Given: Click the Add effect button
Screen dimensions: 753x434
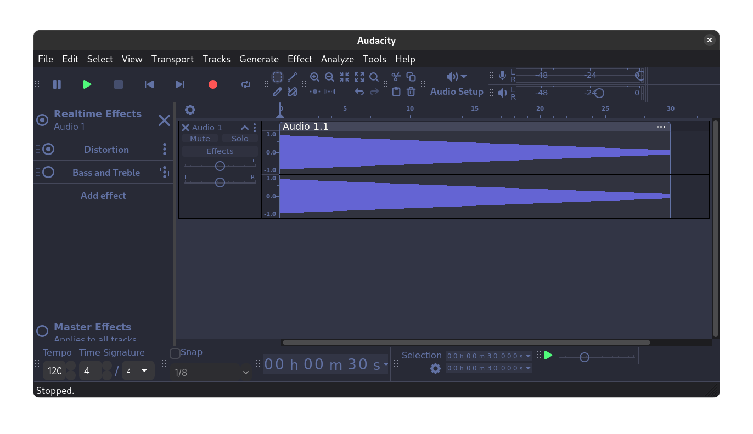Looking at the screenshot, I should (x=103, y=196).
